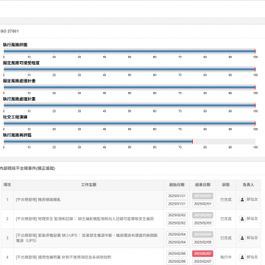The height and width of the screenshot is (265, 265).
Task: Click the 起始日期 column header
Action: point(177,185)
